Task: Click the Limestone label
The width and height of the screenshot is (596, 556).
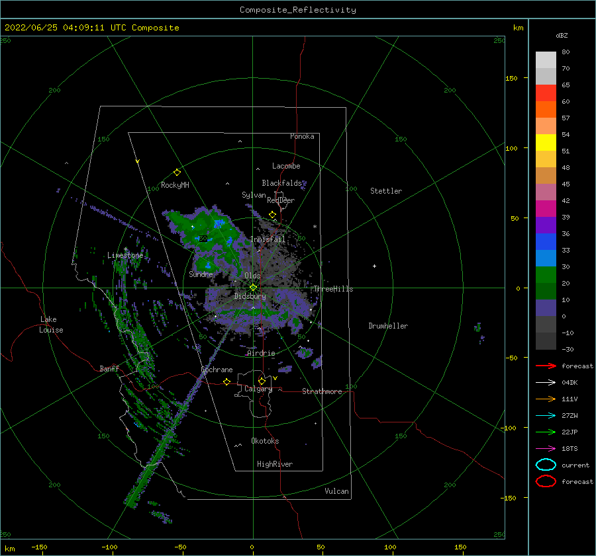Action: point(125,255)
